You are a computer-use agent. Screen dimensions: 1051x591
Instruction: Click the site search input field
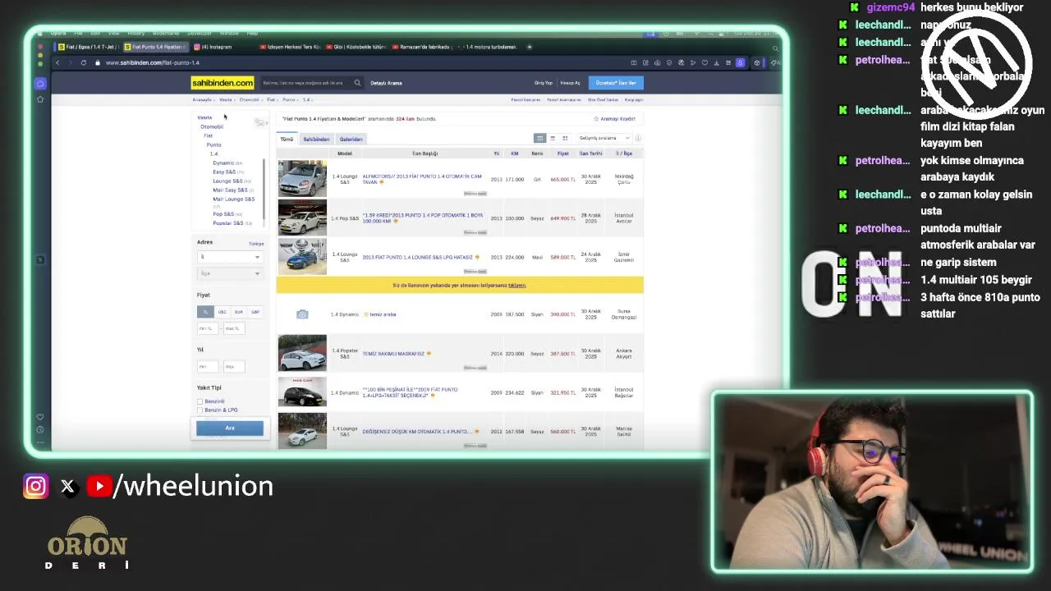point(305,83)
